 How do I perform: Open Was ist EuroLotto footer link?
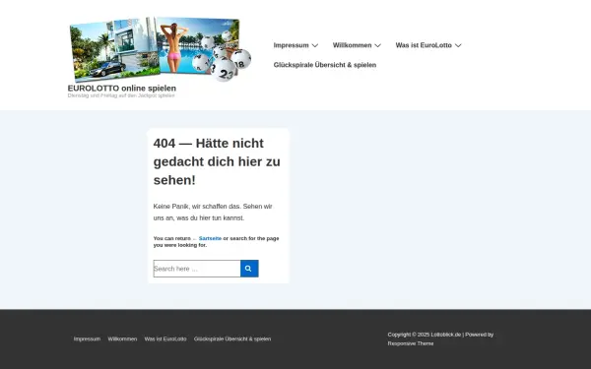tap(165, 338)
